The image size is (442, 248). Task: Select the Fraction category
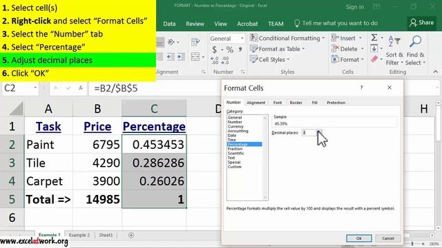[x=235, y=149]
